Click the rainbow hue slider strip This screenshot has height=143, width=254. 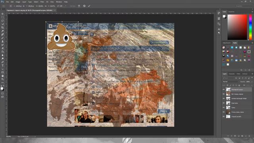point(250,27)
